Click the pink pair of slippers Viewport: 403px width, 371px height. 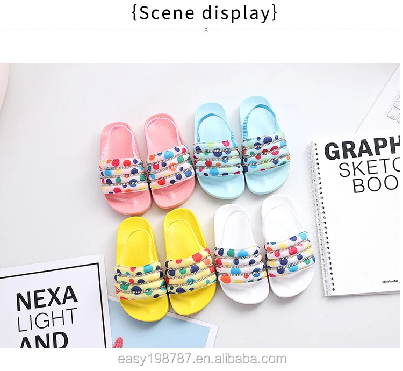(x=146, y=161)
